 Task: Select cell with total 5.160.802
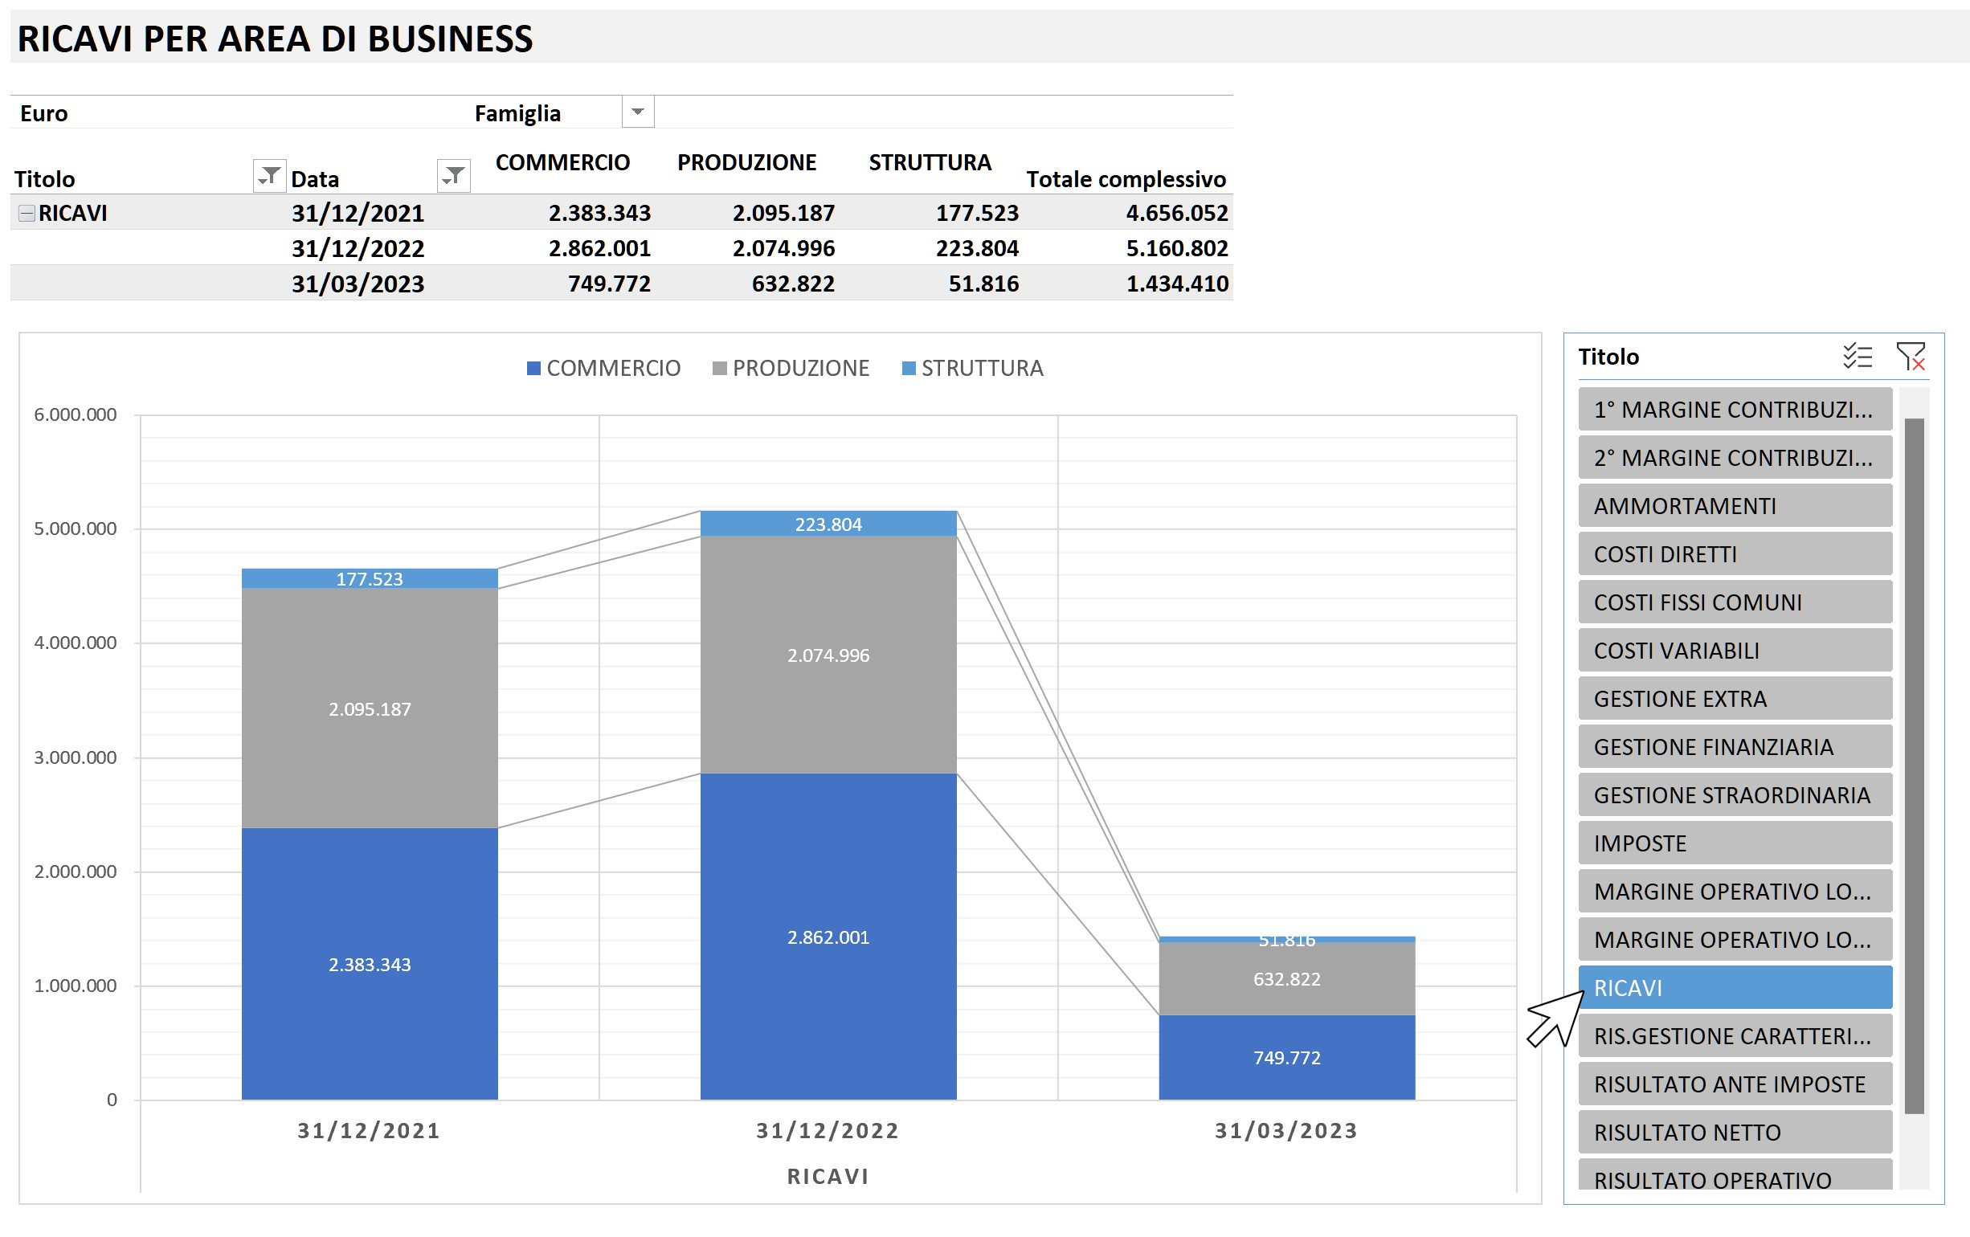pos(1176,249)
